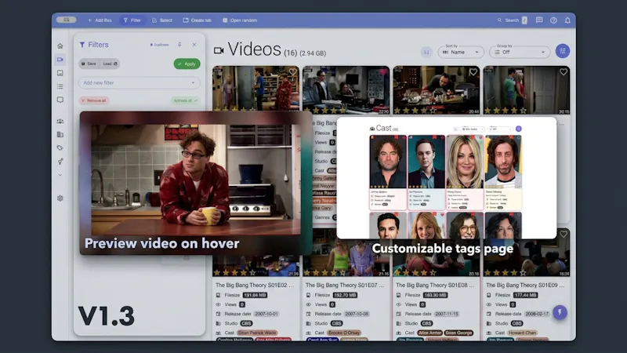Toggle the Duplicates filter option
This screenshot has height=353, width=627.
pos(159,45)
